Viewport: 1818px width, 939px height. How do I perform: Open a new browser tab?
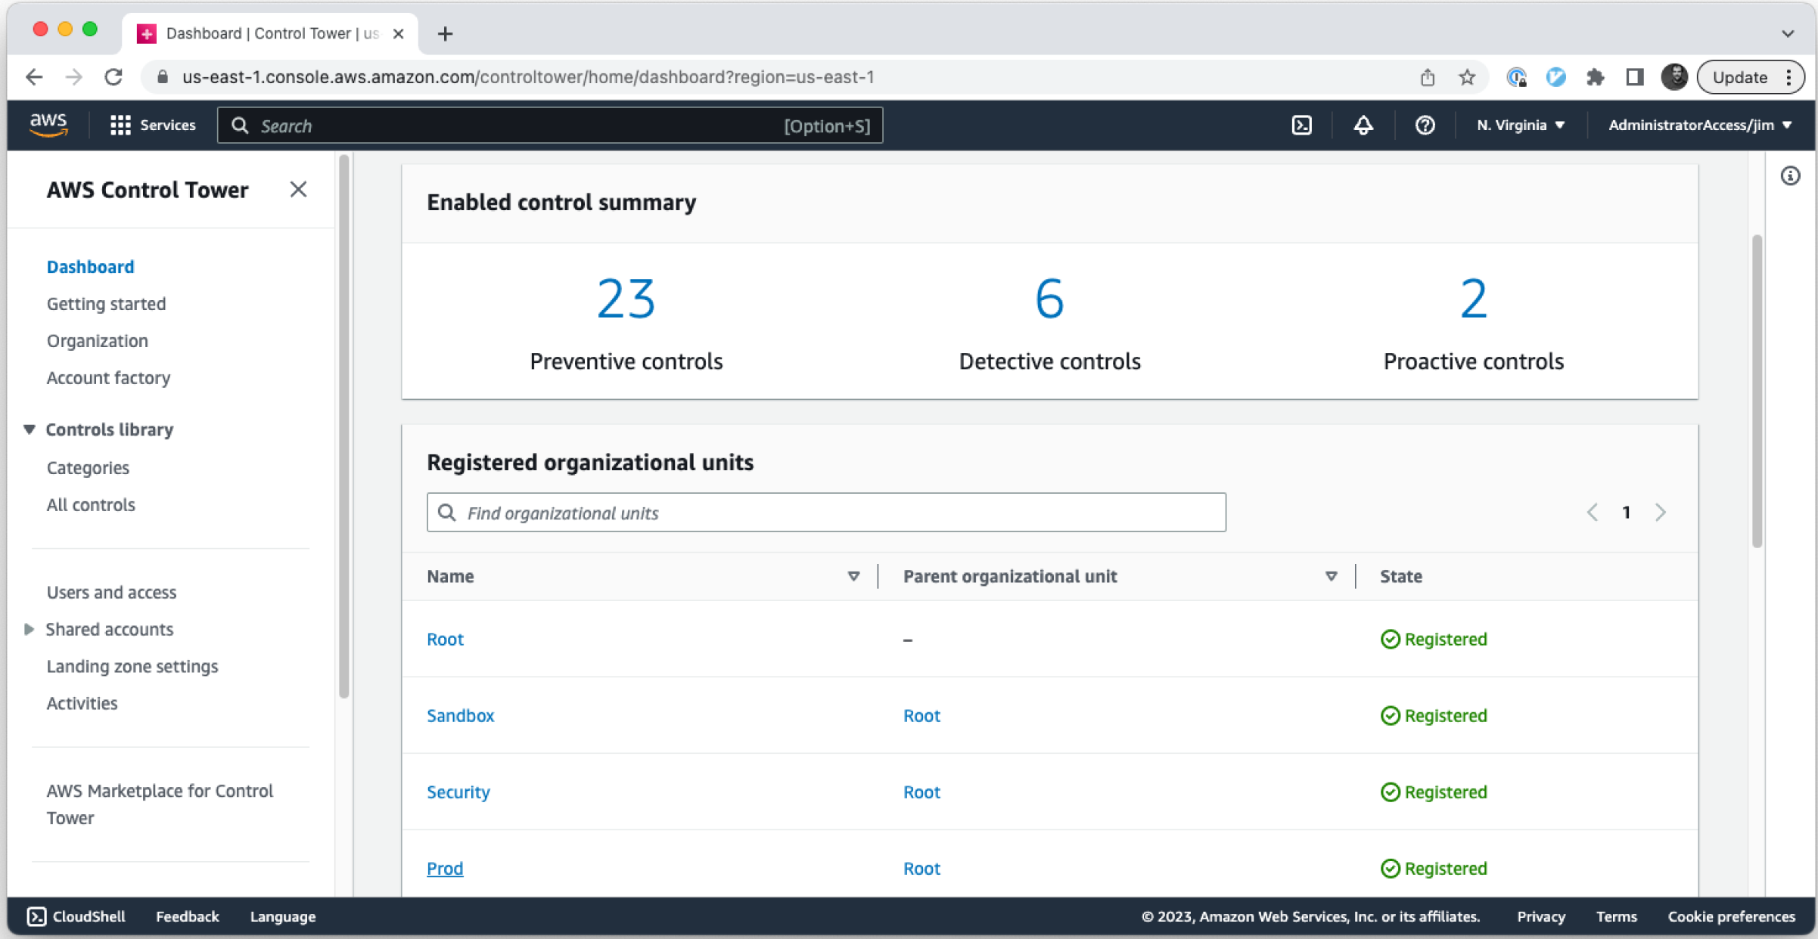445,33
